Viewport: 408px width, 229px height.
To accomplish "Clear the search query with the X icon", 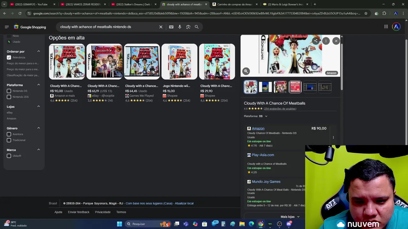I will pos(161,27).
